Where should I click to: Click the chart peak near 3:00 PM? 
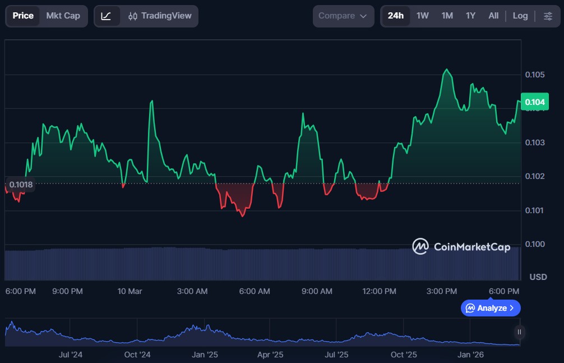point(446,70)
